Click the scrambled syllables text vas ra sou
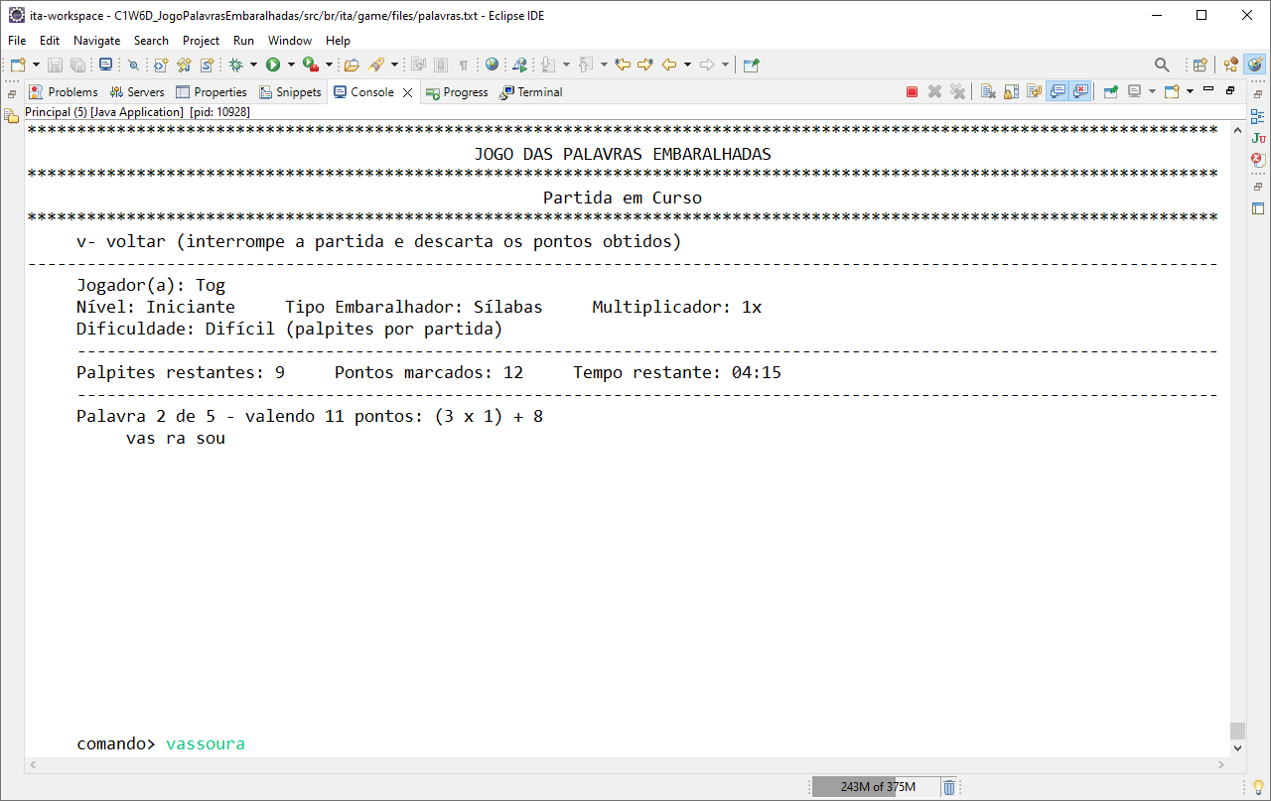Screen dimensions: 1271x801 coord(176,438)
